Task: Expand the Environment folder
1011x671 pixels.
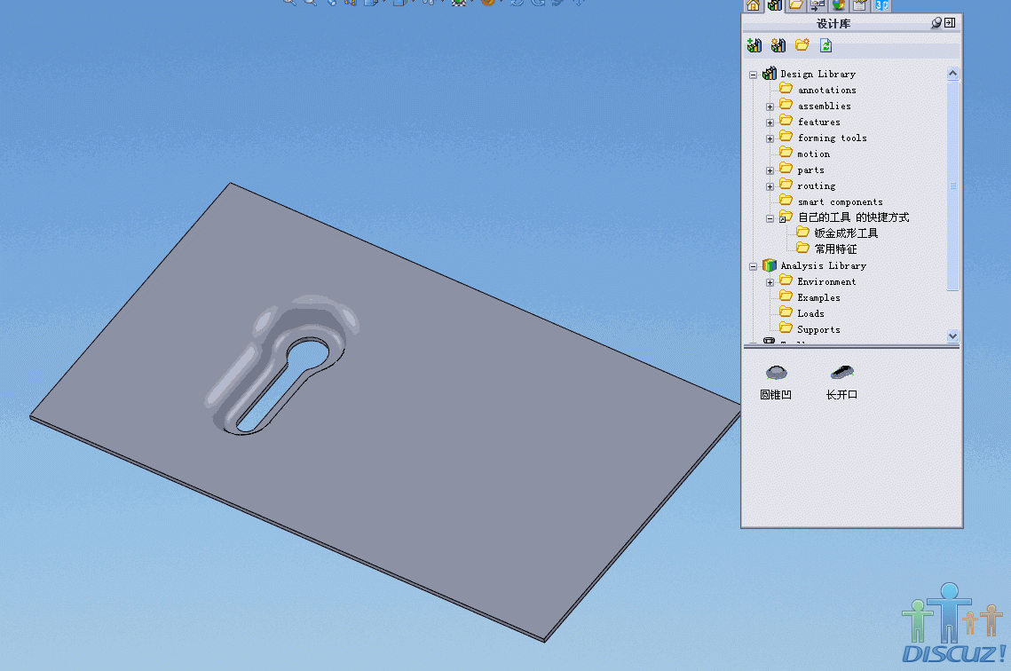Action: tap(770, 282)
